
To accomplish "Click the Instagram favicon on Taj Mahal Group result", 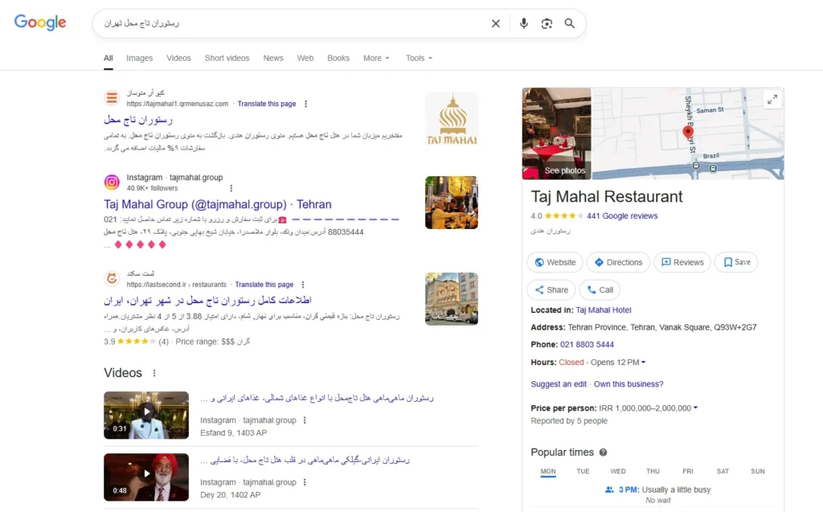I will [x=111, y=182].
